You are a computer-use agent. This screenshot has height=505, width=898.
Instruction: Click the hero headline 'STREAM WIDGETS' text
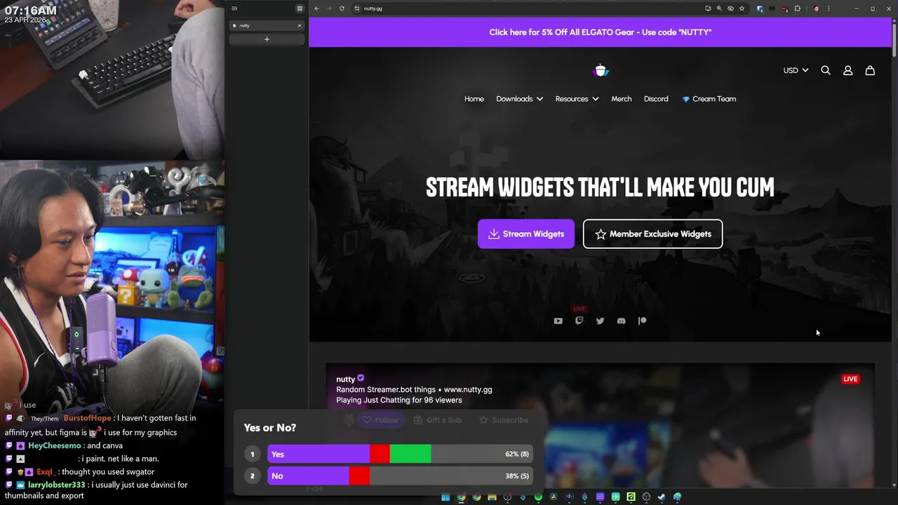pos(601,187)
